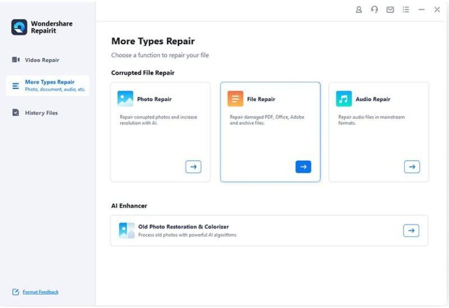The height and width of the screenshot is (308, 449).
Task: Click the More Types Repair list icon
Action: (x=16, y=86)
